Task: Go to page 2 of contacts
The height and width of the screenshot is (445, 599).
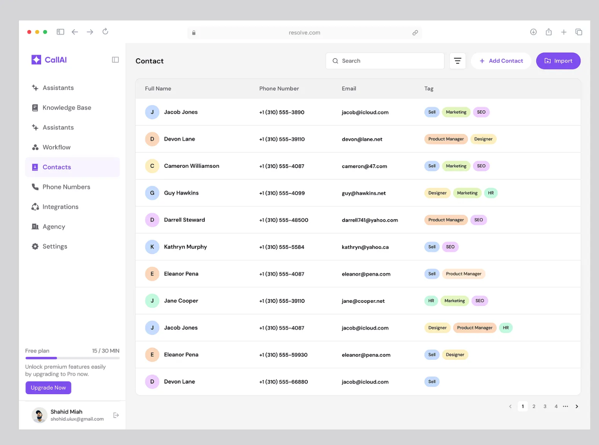Action: tap(534, 407)
